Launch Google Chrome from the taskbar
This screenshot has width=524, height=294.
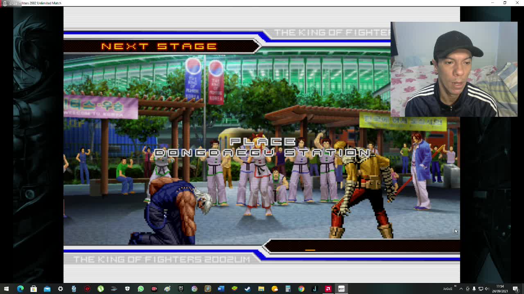[x=301, y=289]
